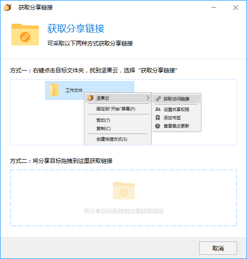247x259 pixels.
Task: Open 查看最近更新 menu entry
Action: click(x=176, y=126)
